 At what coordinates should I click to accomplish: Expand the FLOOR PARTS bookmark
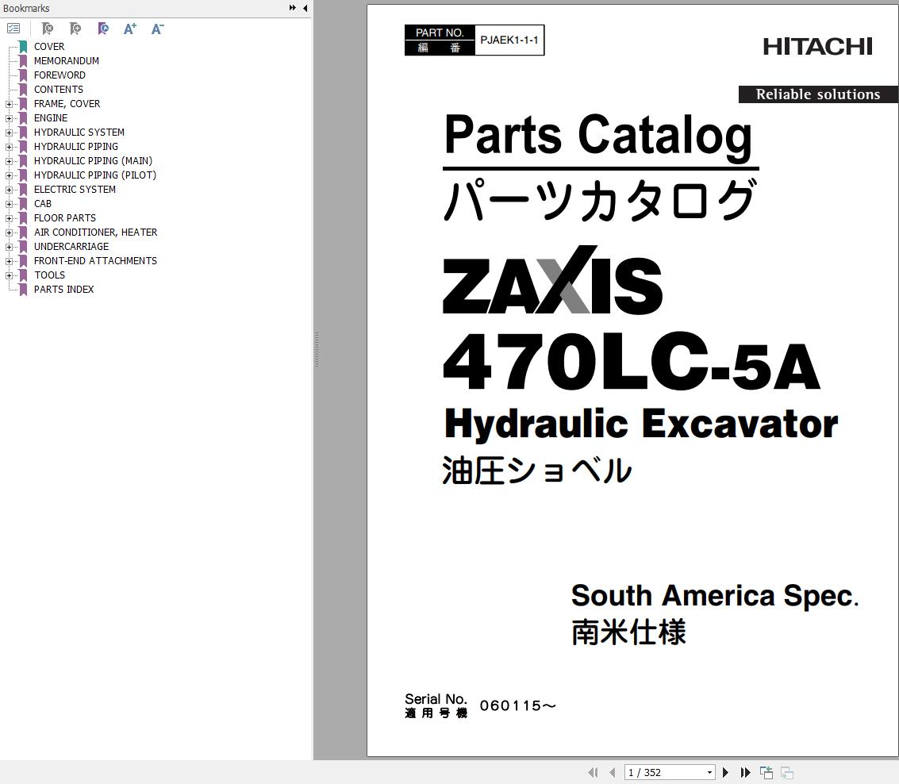tap(9, 218)
